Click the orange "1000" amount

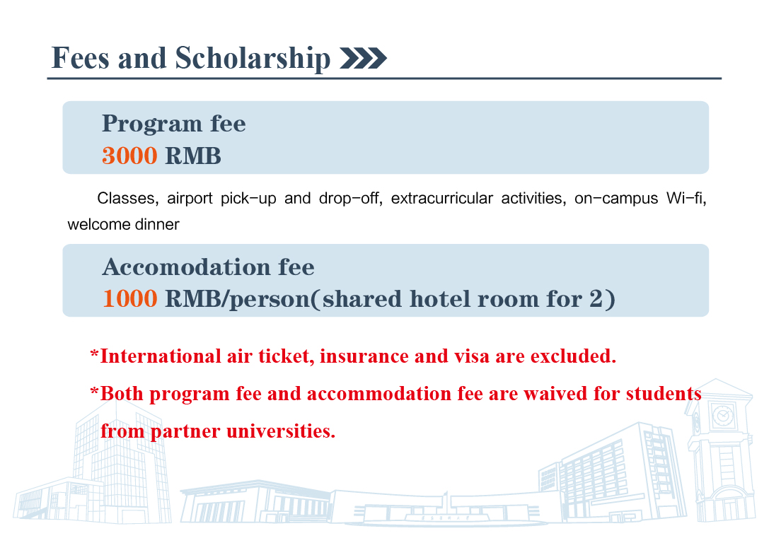click(129, 298)
